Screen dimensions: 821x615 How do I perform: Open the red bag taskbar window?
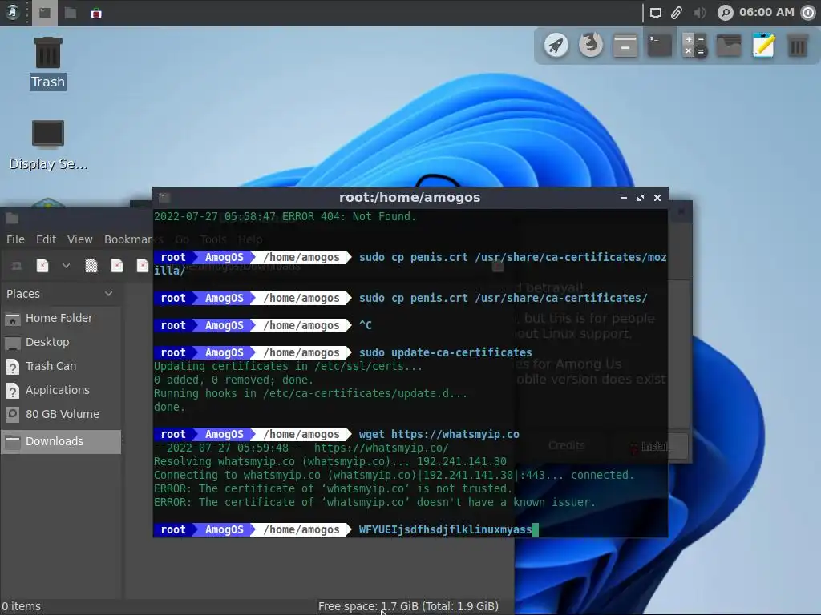96,13
